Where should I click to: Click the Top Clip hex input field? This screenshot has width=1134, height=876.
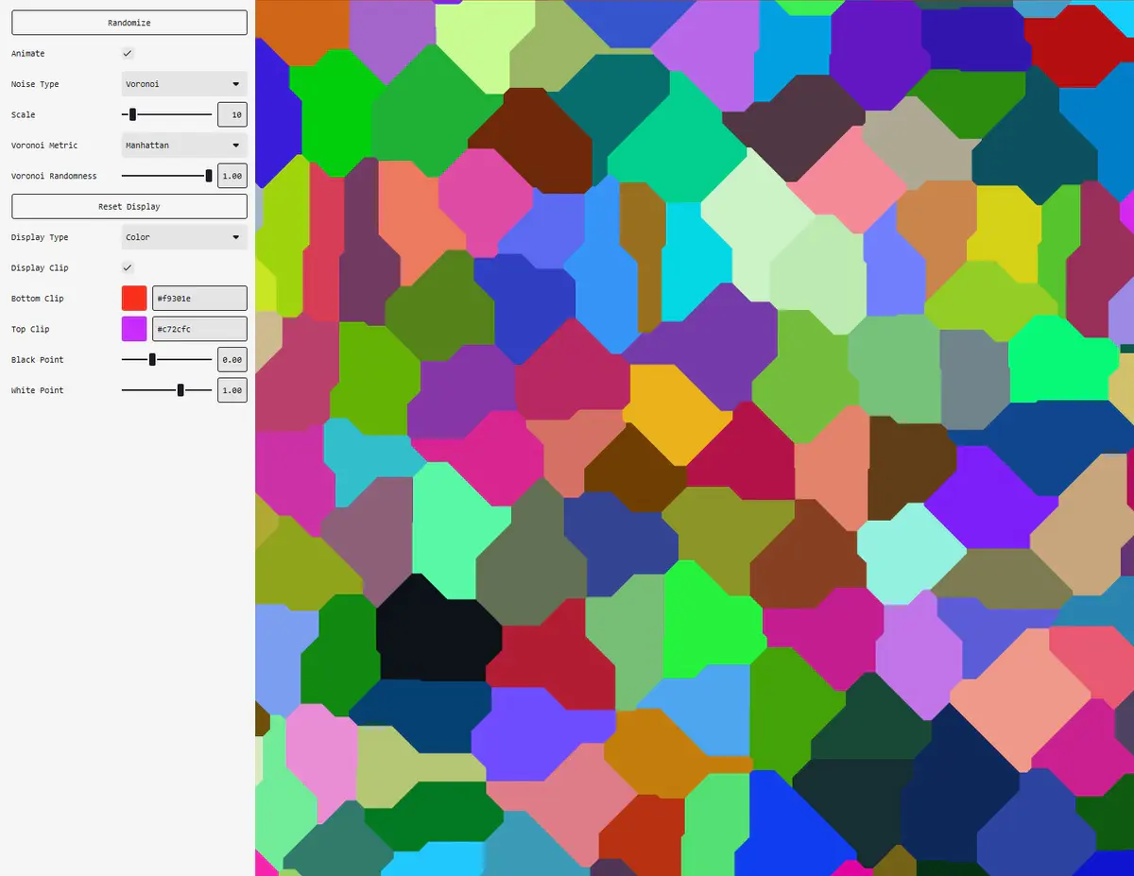pos(199,329)
